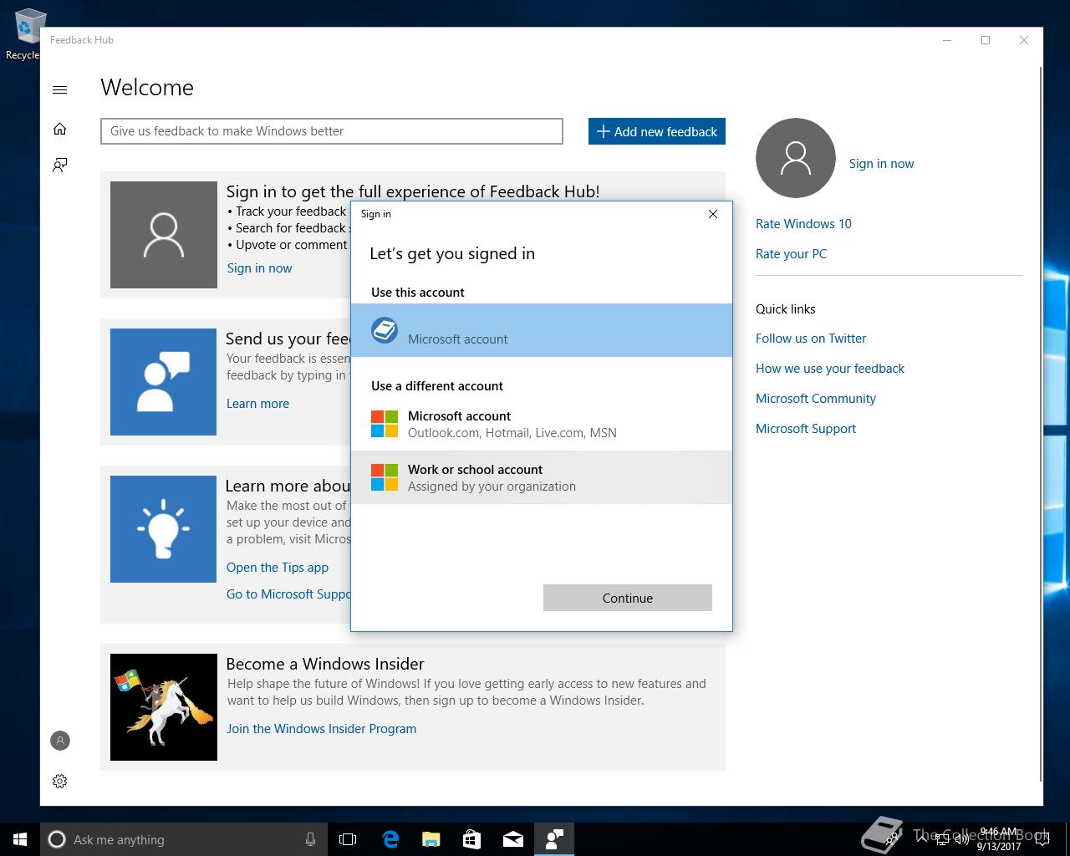
Task: Open Task View on taskbar
Action: click(x=348, y=839)
